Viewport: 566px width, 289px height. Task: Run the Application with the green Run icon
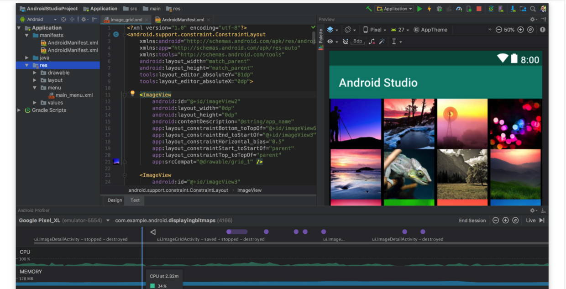(419, 8)
